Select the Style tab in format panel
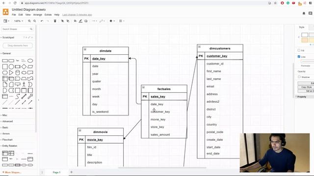Viewport: 314px width, 176px height. [x=302, y=27]
